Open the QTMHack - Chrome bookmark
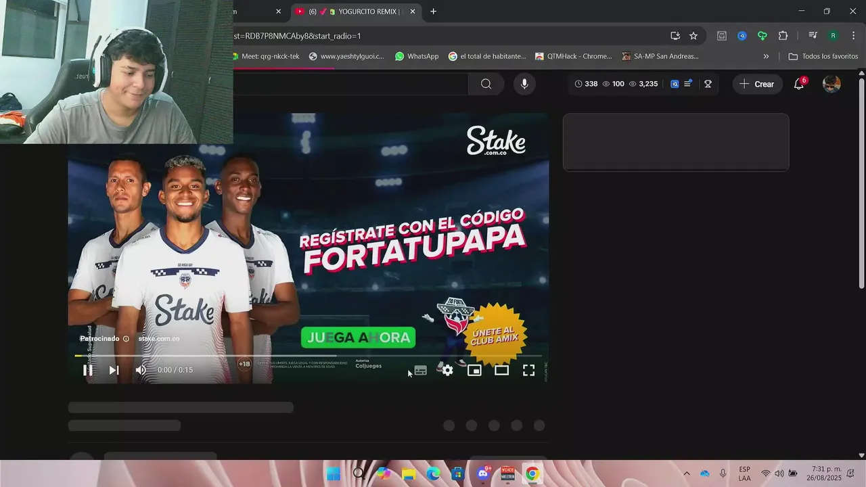 click(x=574, y=56)
